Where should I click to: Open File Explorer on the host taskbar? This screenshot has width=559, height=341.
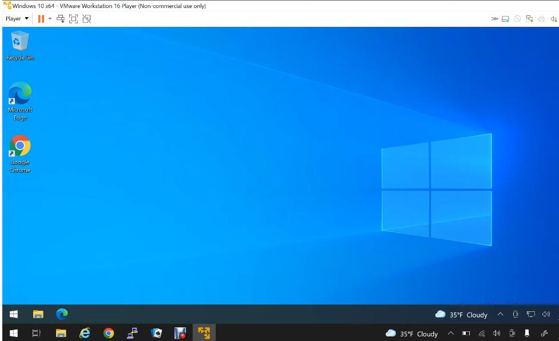61,333
